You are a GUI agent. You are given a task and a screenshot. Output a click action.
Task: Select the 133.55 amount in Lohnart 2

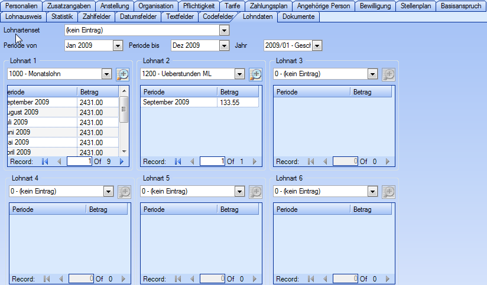[238, 102]
